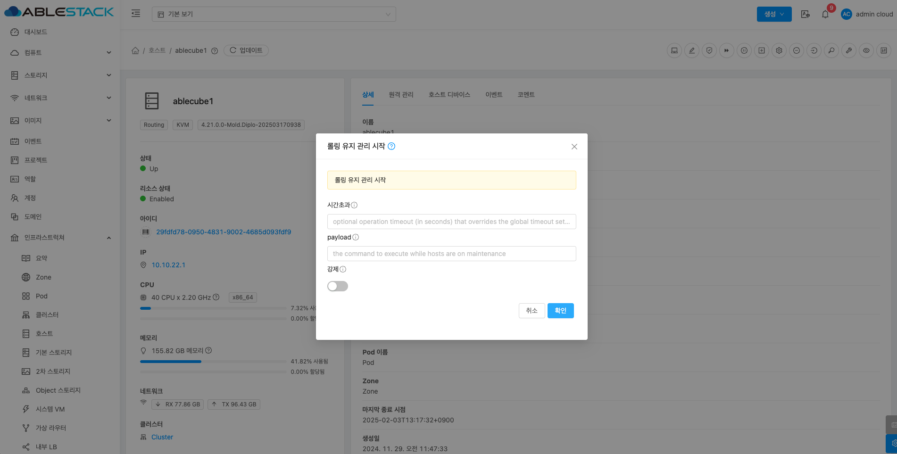Click info icon next to 강제 label

(x=343, y=269)
